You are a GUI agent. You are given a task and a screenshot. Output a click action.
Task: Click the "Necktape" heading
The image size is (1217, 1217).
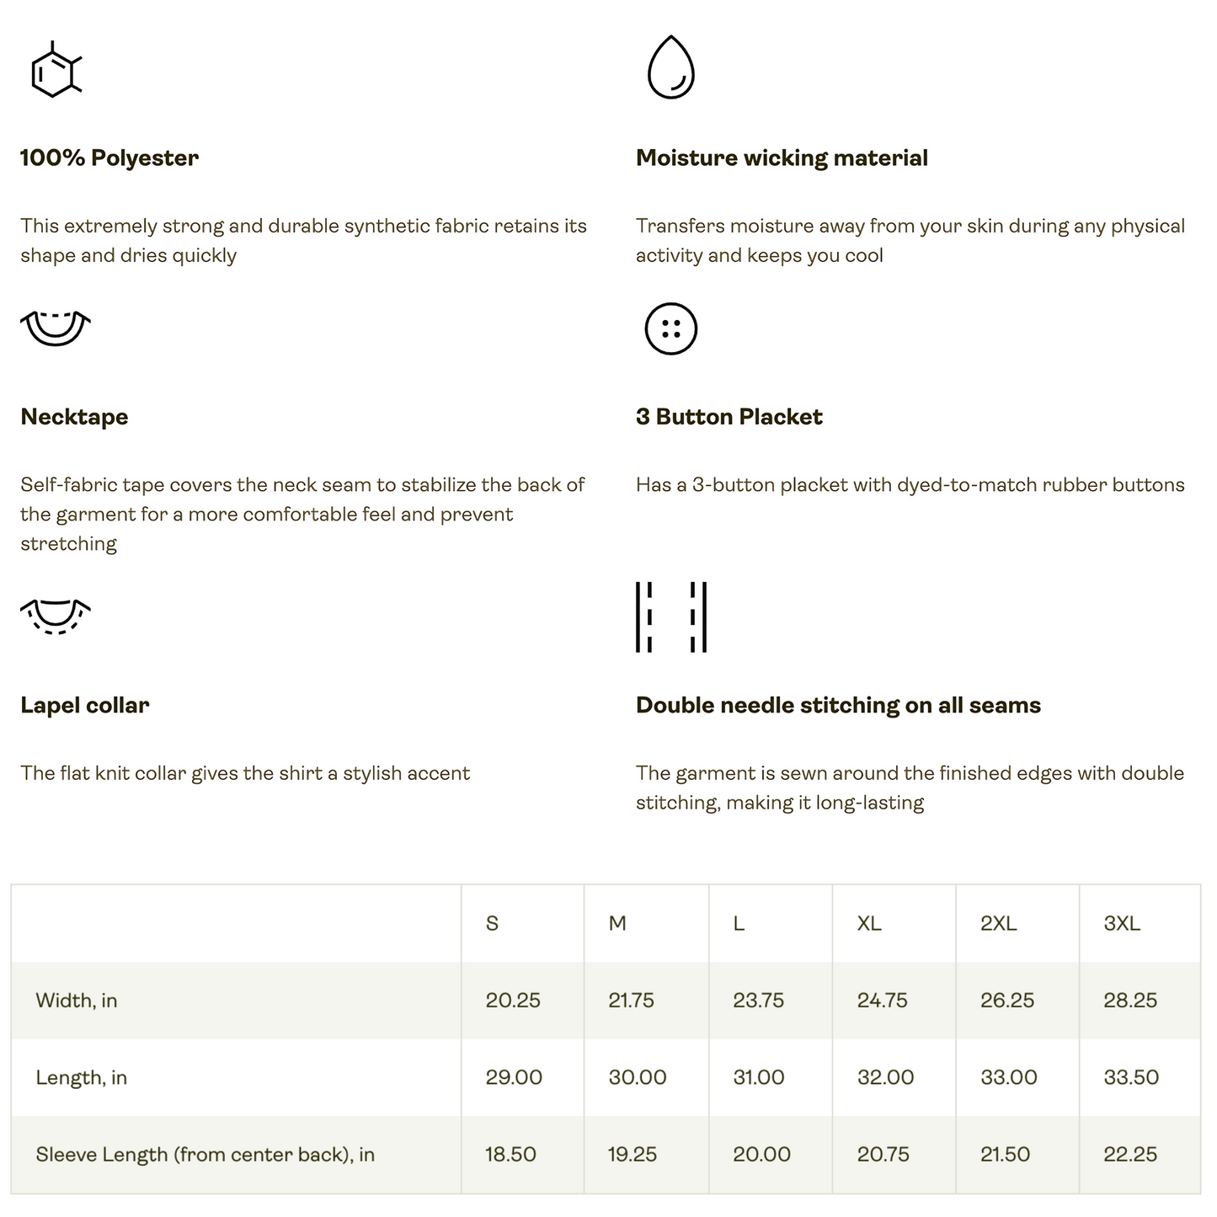click(x=74, y=417)
